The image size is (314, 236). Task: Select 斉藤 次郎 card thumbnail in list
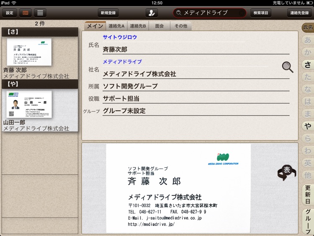pos(29,52)
